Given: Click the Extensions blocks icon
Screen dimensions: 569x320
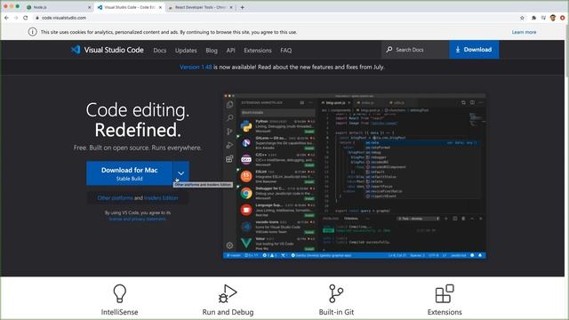Looking at the screenshot, I should click(445, 293).
